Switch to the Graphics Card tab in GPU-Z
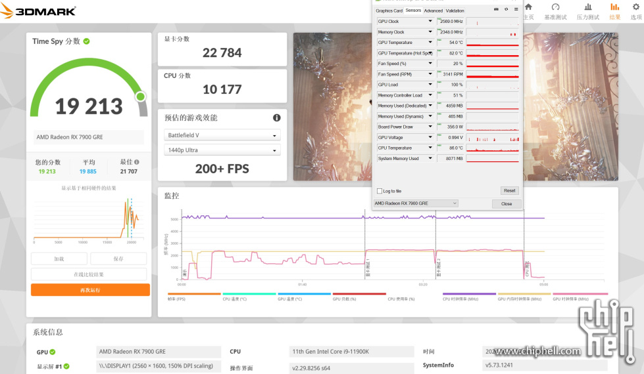 pyautogui.click(x=389, y=10)
